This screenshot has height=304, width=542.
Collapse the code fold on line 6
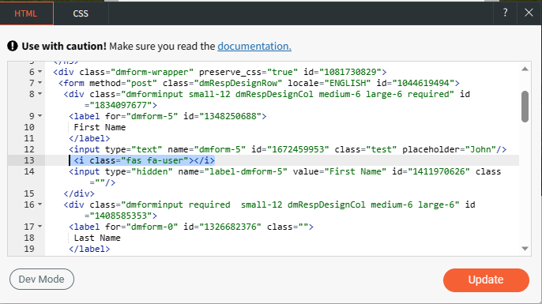pos(40,72)
